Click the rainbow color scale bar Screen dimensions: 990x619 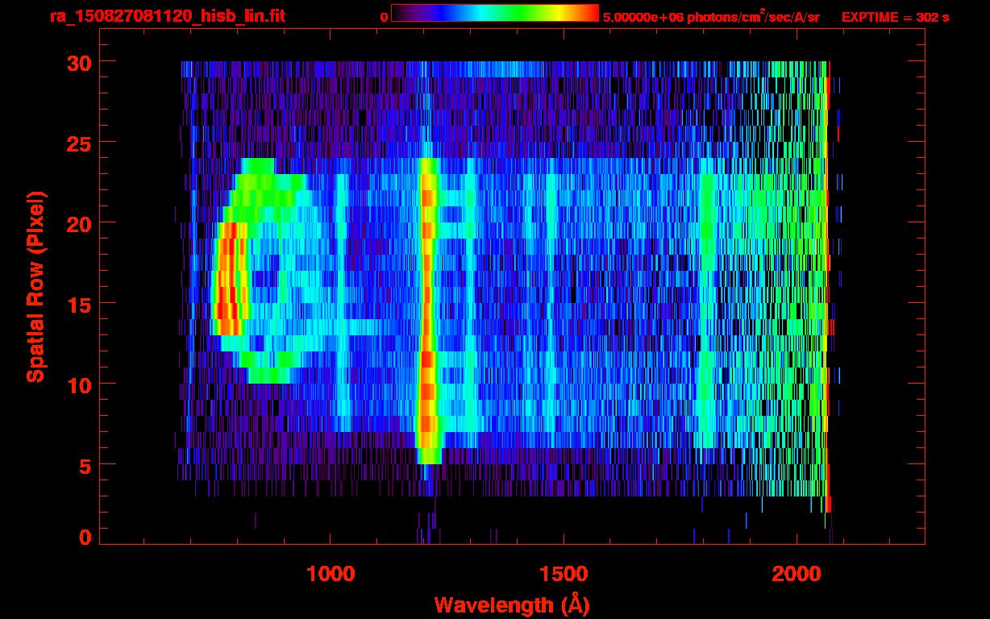495,13
